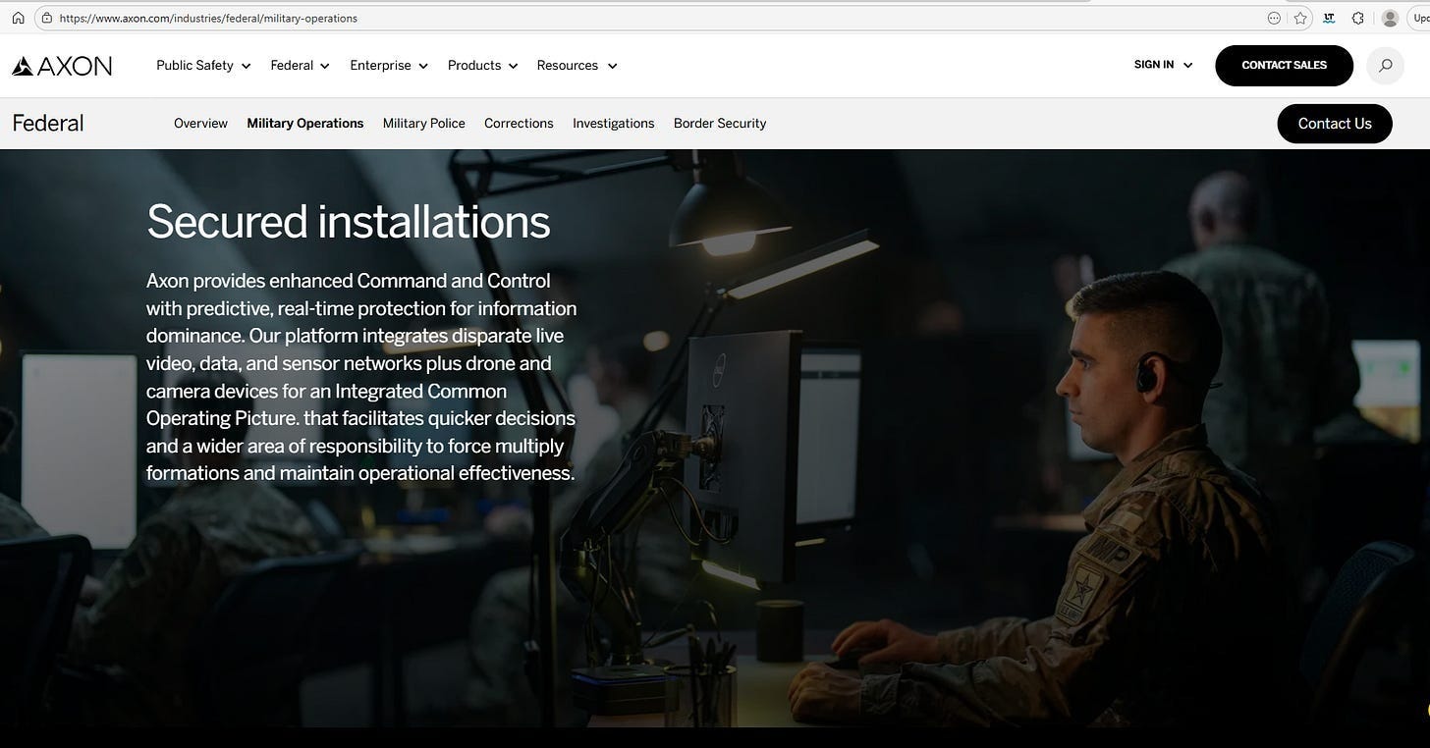
Task: Open the address bar three-dots circle icon
Action: click(x=1274, y=18)
